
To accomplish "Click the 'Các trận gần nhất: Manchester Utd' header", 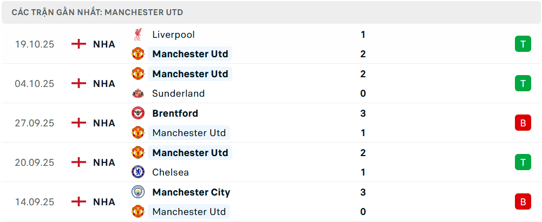I will click(97, 12).
